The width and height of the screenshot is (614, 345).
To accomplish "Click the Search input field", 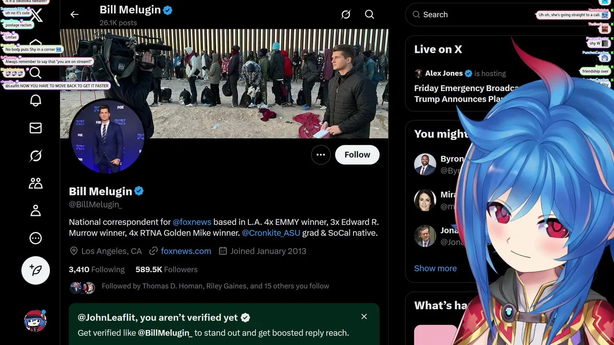I will pos(499,15).
